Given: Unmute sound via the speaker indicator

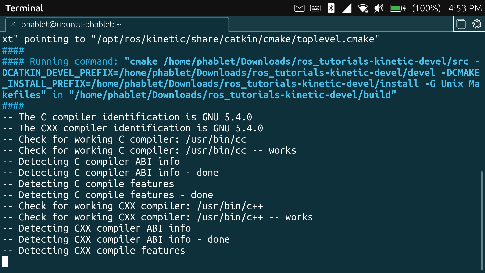Looking at the screenshot, I should (379, 8).
